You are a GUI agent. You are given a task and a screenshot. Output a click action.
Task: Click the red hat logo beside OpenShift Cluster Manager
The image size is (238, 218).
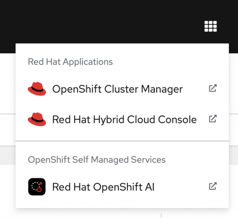click(x=37, y=89)
